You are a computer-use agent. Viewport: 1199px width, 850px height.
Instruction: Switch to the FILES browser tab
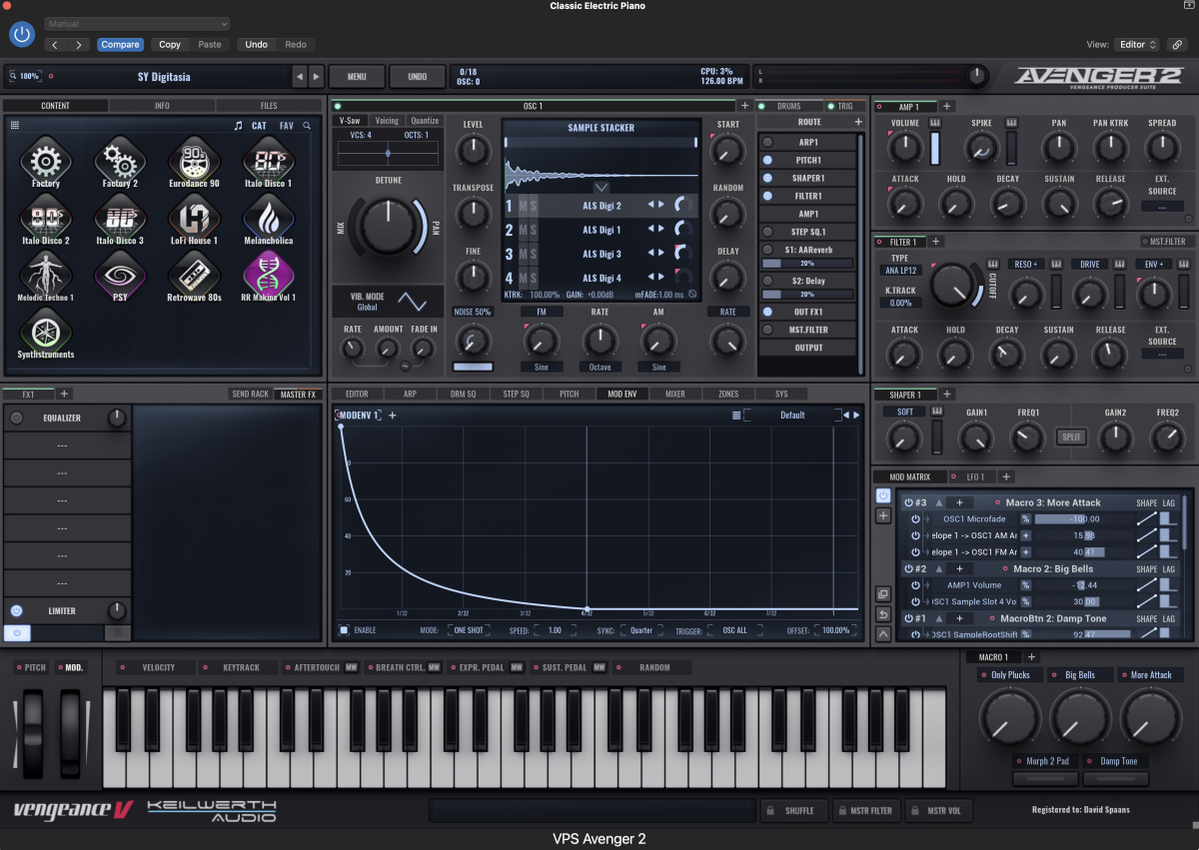269,105
